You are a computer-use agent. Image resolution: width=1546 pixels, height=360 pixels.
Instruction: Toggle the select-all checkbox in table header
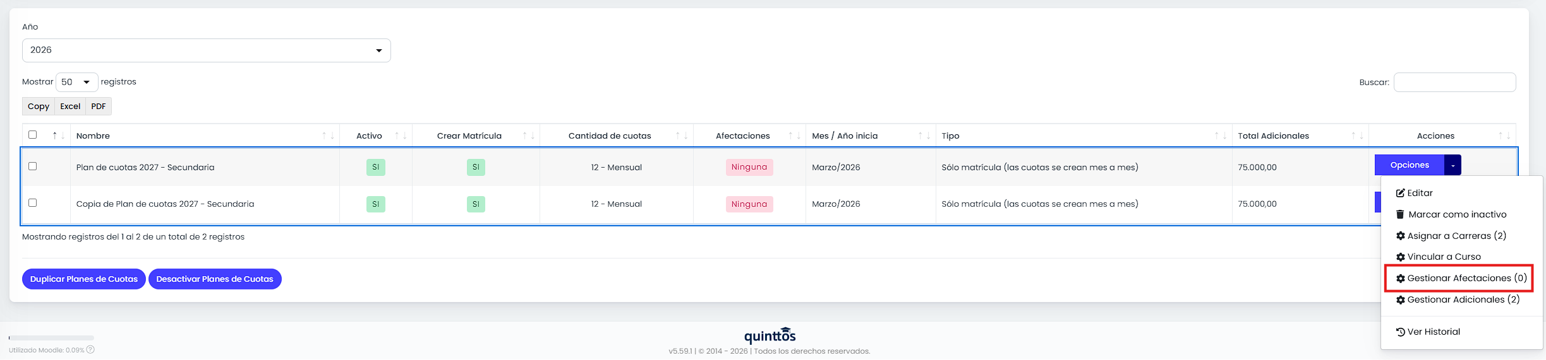33,135
